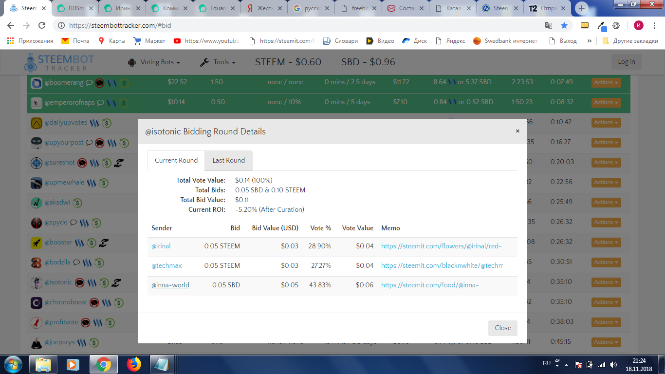Click the handshake icon beside @isotonic
The image size is (665, 374).
pos(116,282)
